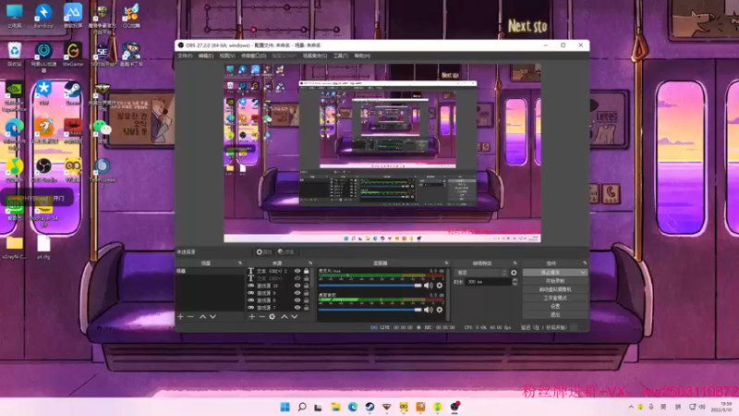Open WeChat desktop shortcut

[x=103, y=130]
